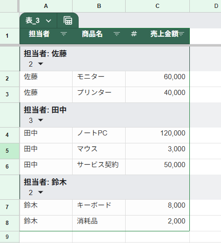Select the キーボード cell

(99, 207)
